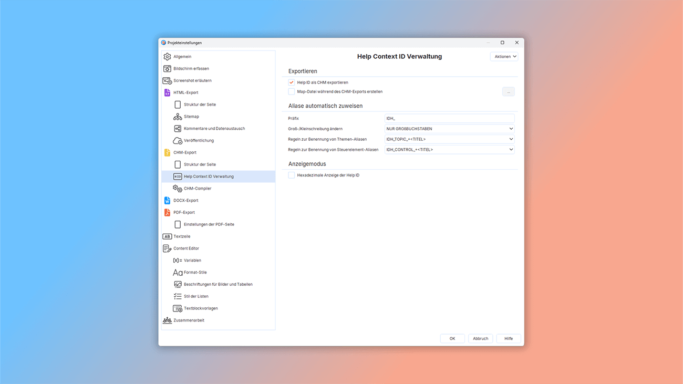Click into the Präfix text field
The width and height of the screenshot is (683, 384).
tap(449, 119)
